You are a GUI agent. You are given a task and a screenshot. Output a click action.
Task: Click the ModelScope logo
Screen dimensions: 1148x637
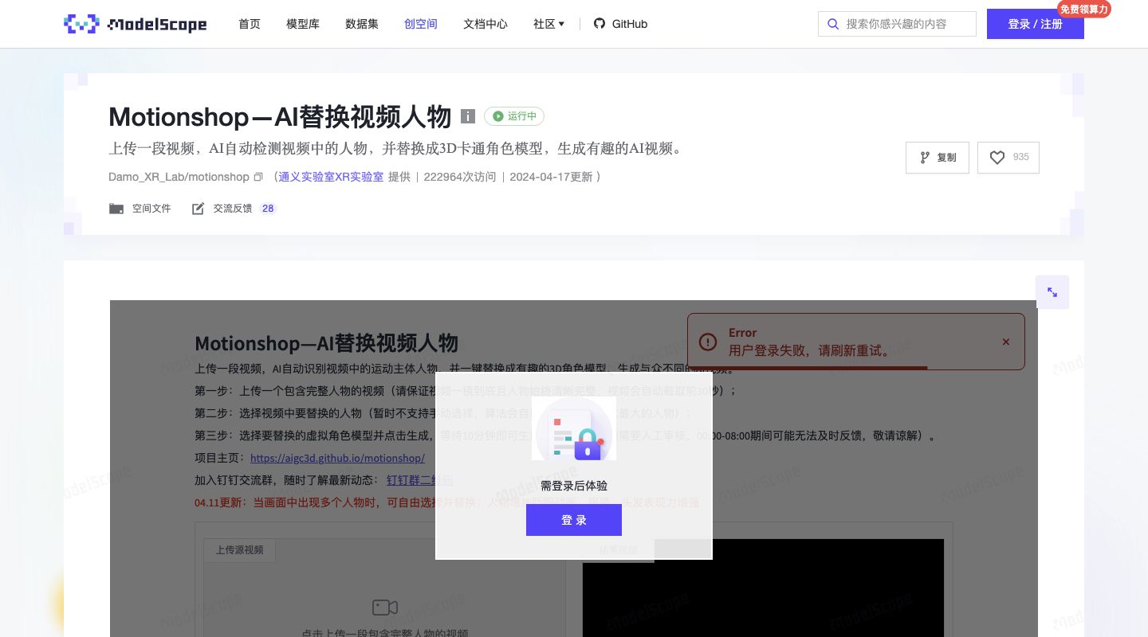tap(135, 24)
